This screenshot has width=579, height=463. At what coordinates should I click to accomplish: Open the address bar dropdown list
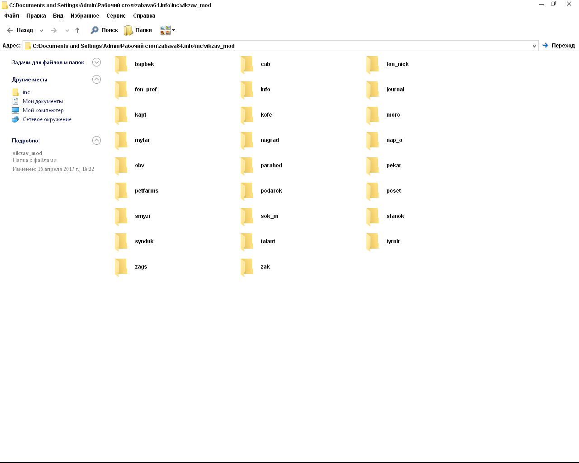pyautogui.click(x=534, y=46)
